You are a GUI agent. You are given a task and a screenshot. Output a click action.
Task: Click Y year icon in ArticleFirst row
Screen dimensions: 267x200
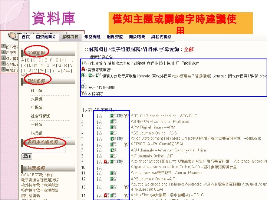click(x=126, y=196)
